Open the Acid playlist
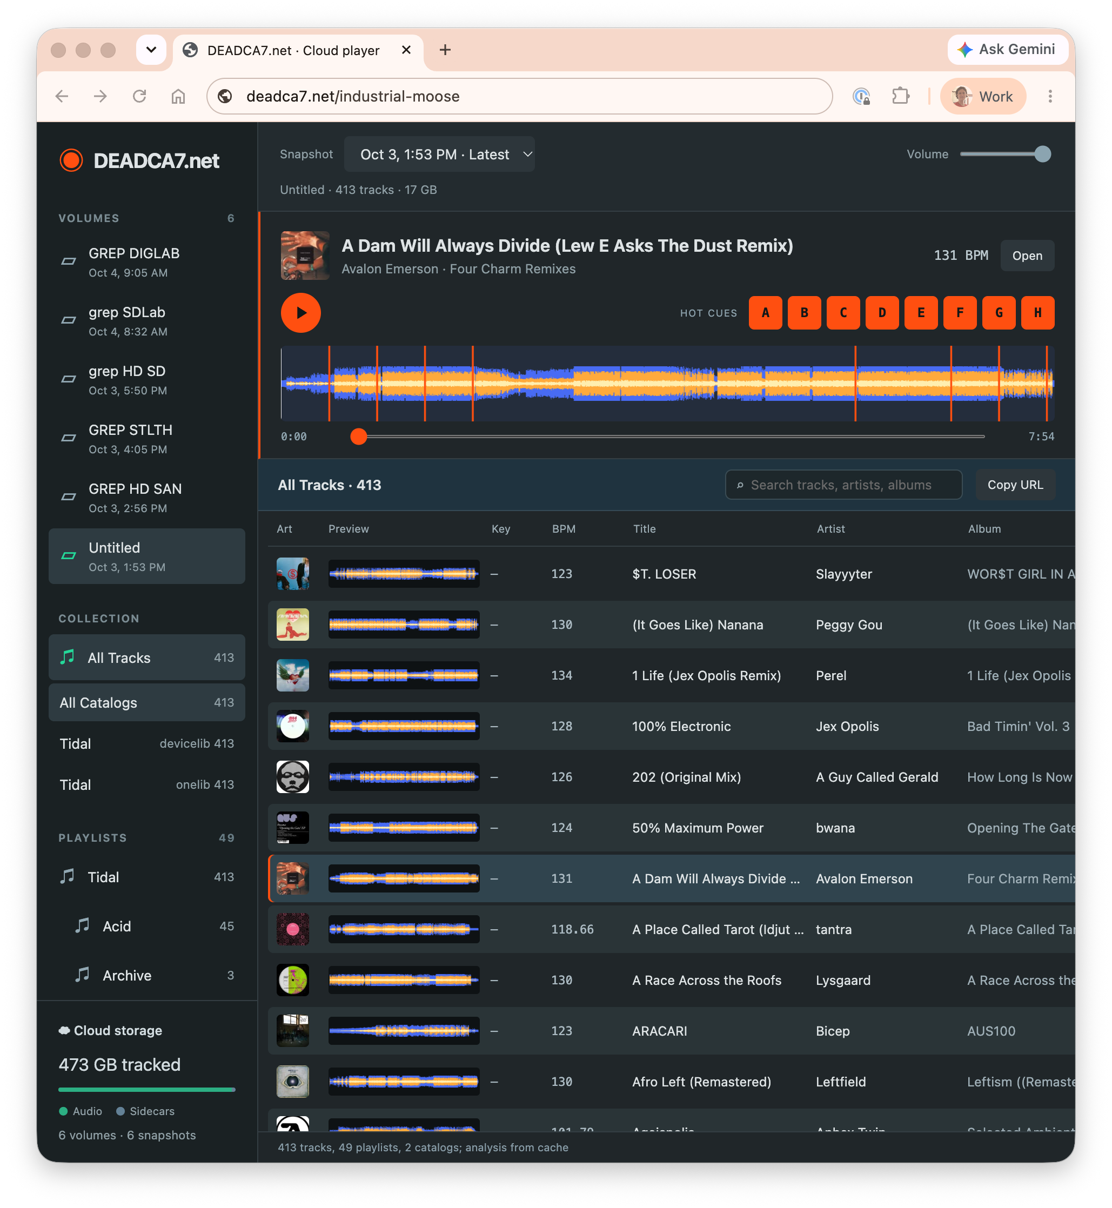This screenshot has width=1112, height=1208. (x=147, y=927)
